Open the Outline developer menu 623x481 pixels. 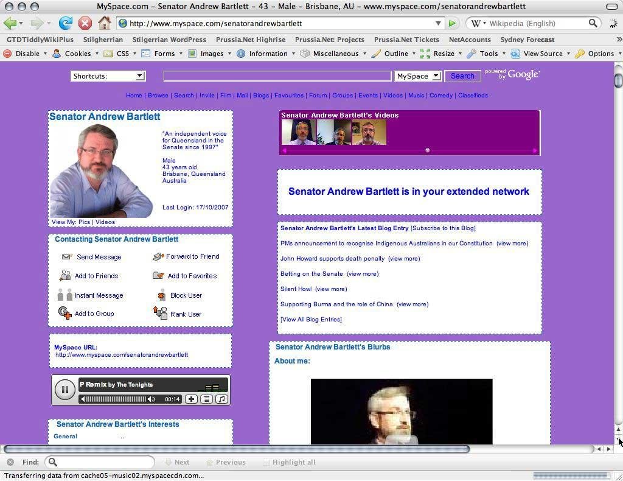pos(394,54)
